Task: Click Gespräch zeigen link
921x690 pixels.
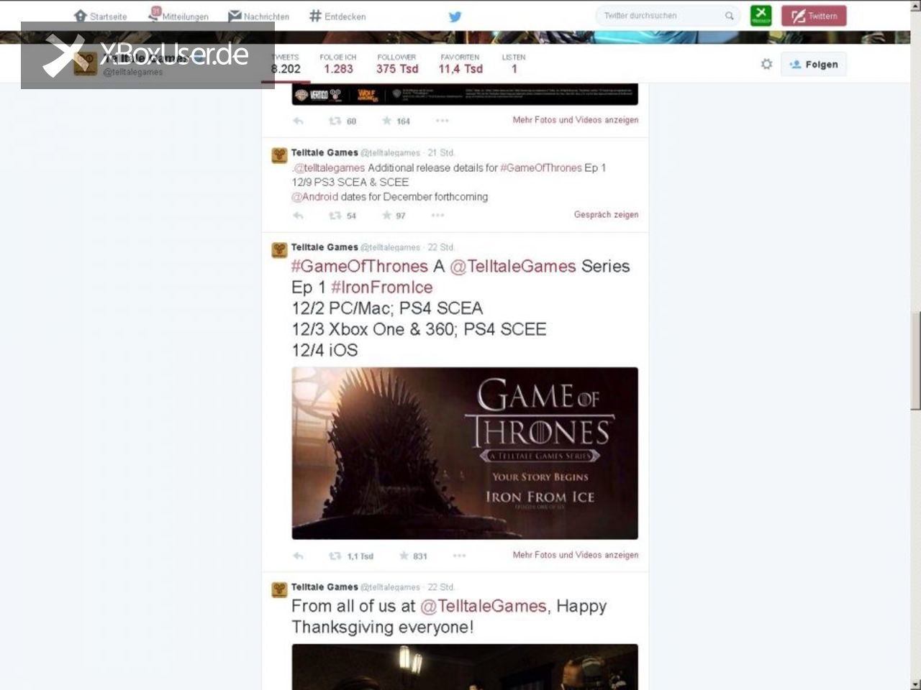Action: pyautogui.click(x=606, y=214)
